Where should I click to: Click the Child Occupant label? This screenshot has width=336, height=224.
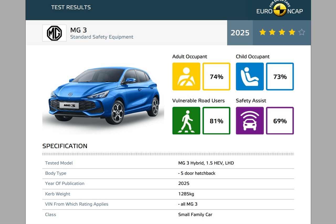tap(253, 56)
